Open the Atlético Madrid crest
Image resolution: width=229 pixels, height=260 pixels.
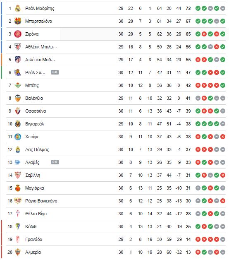(x=18, y=60)
